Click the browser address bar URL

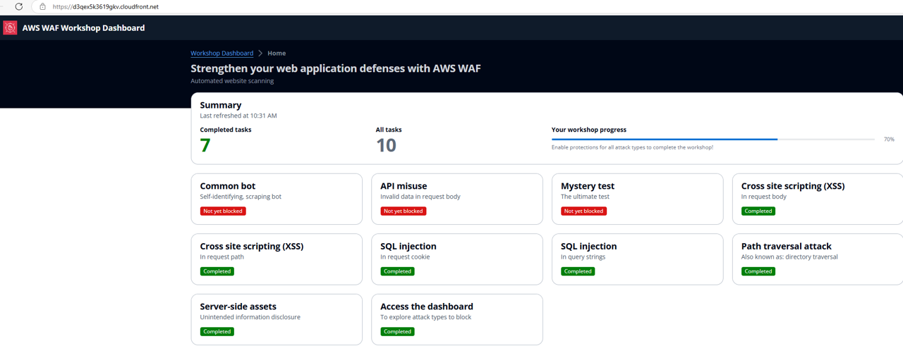106,6
